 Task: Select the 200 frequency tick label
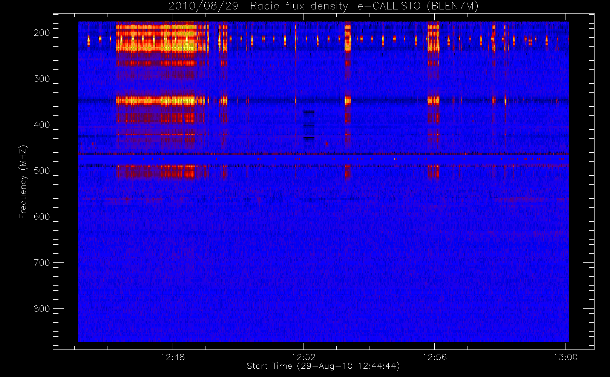[42, 33]
